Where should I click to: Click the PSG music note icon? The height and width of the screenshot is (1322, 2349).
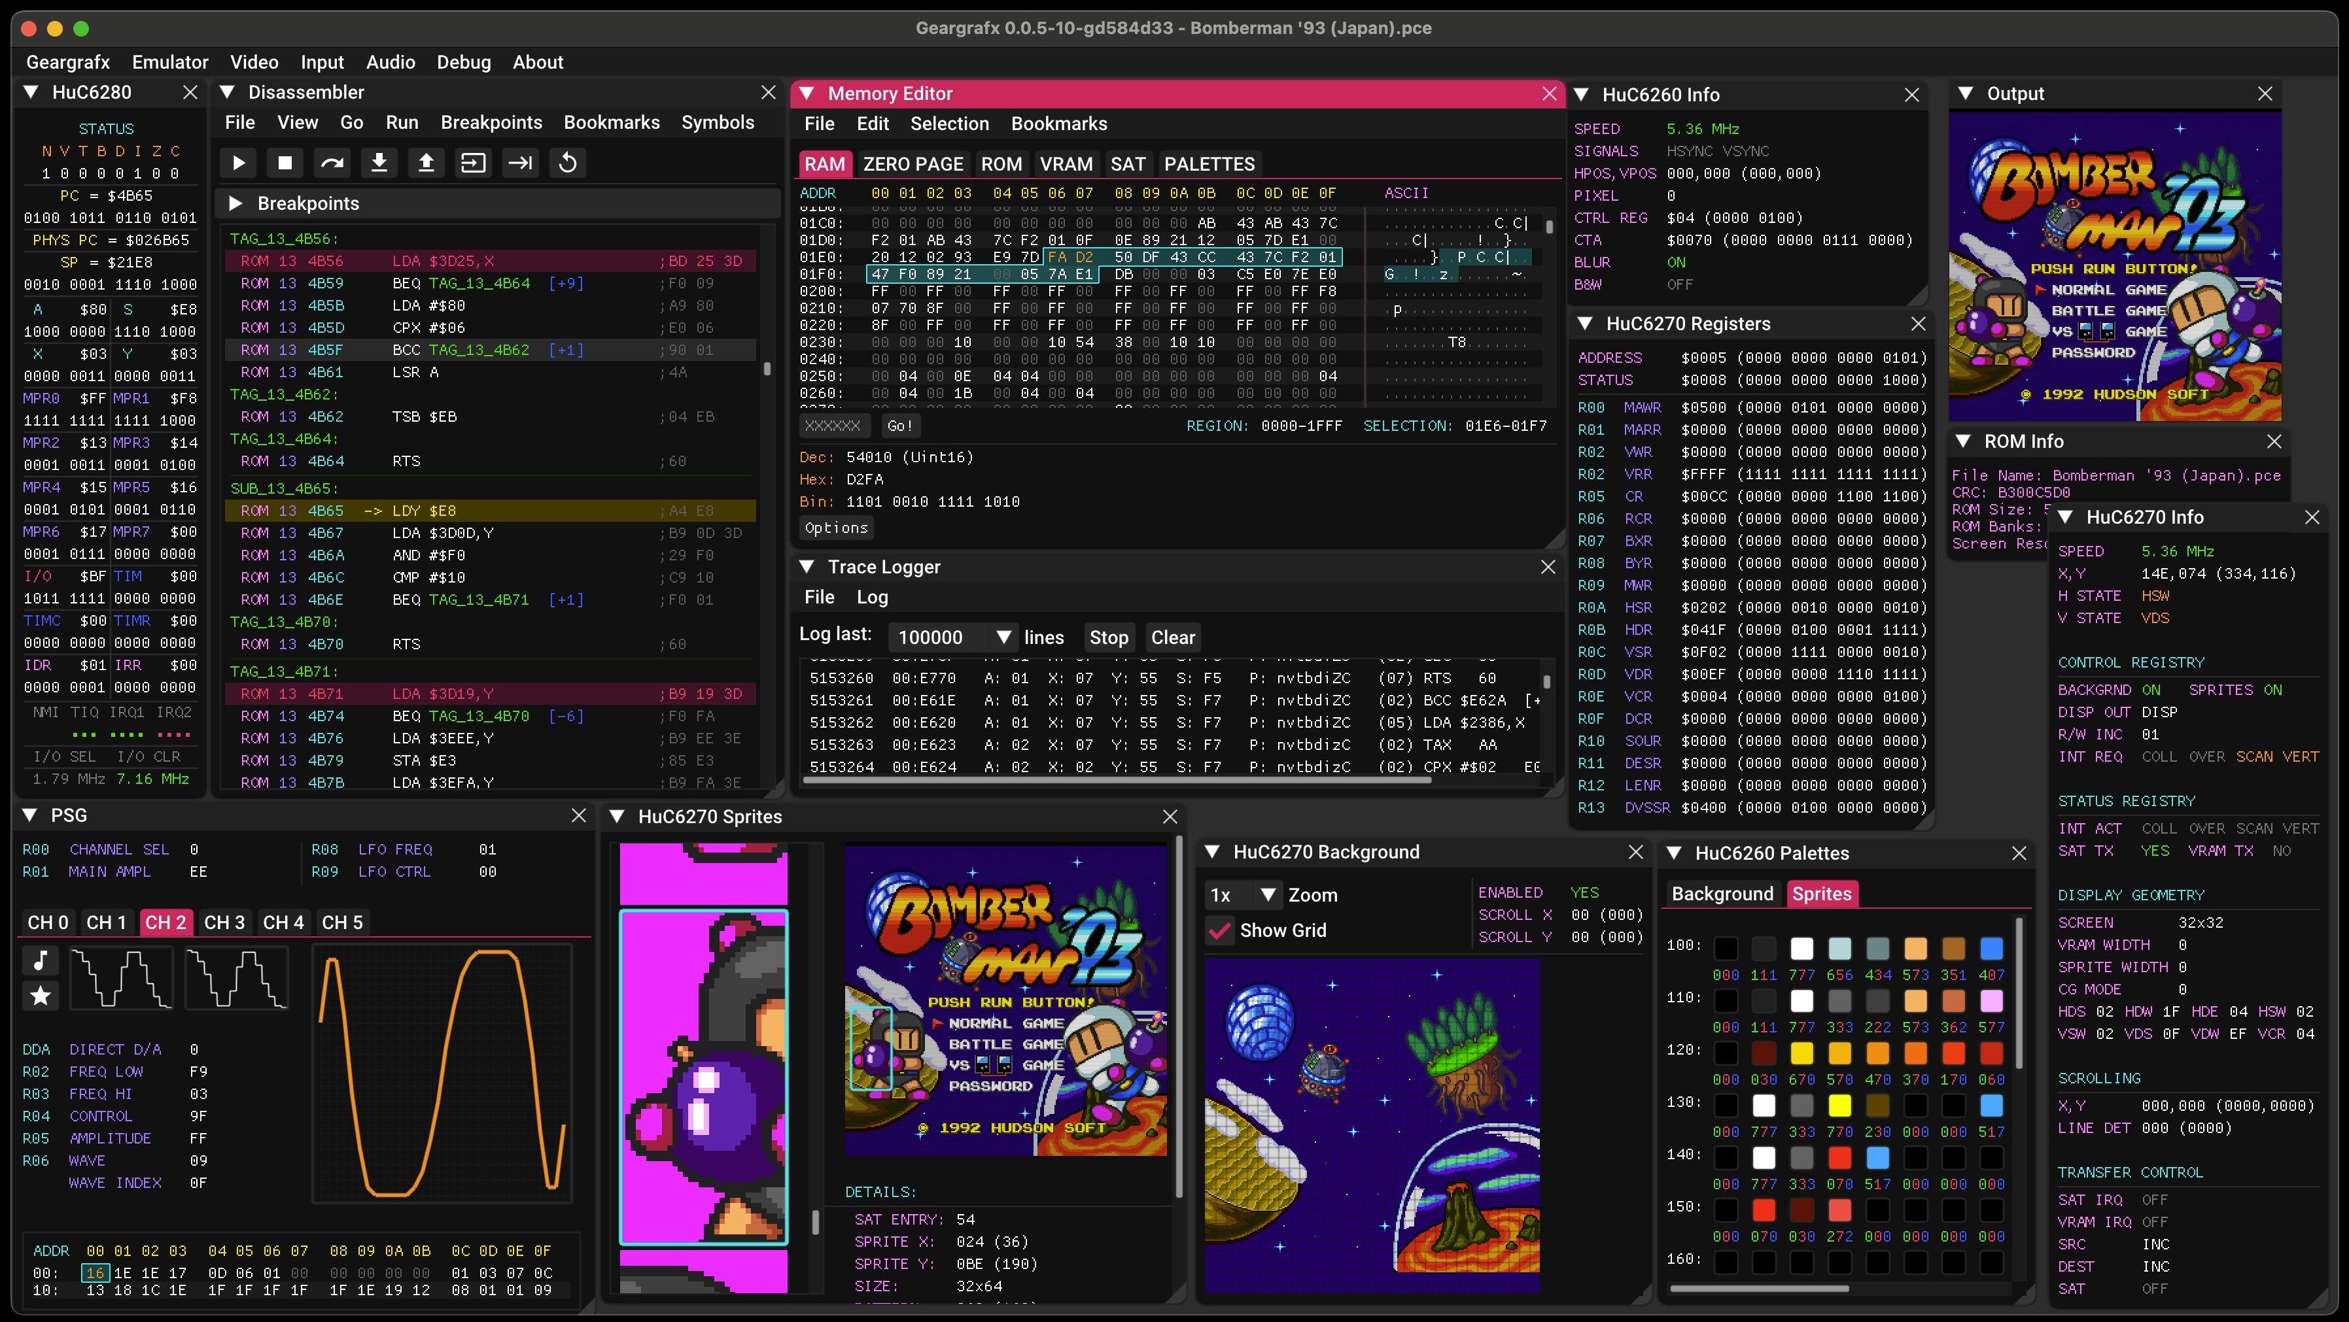[x=40, y=960]
